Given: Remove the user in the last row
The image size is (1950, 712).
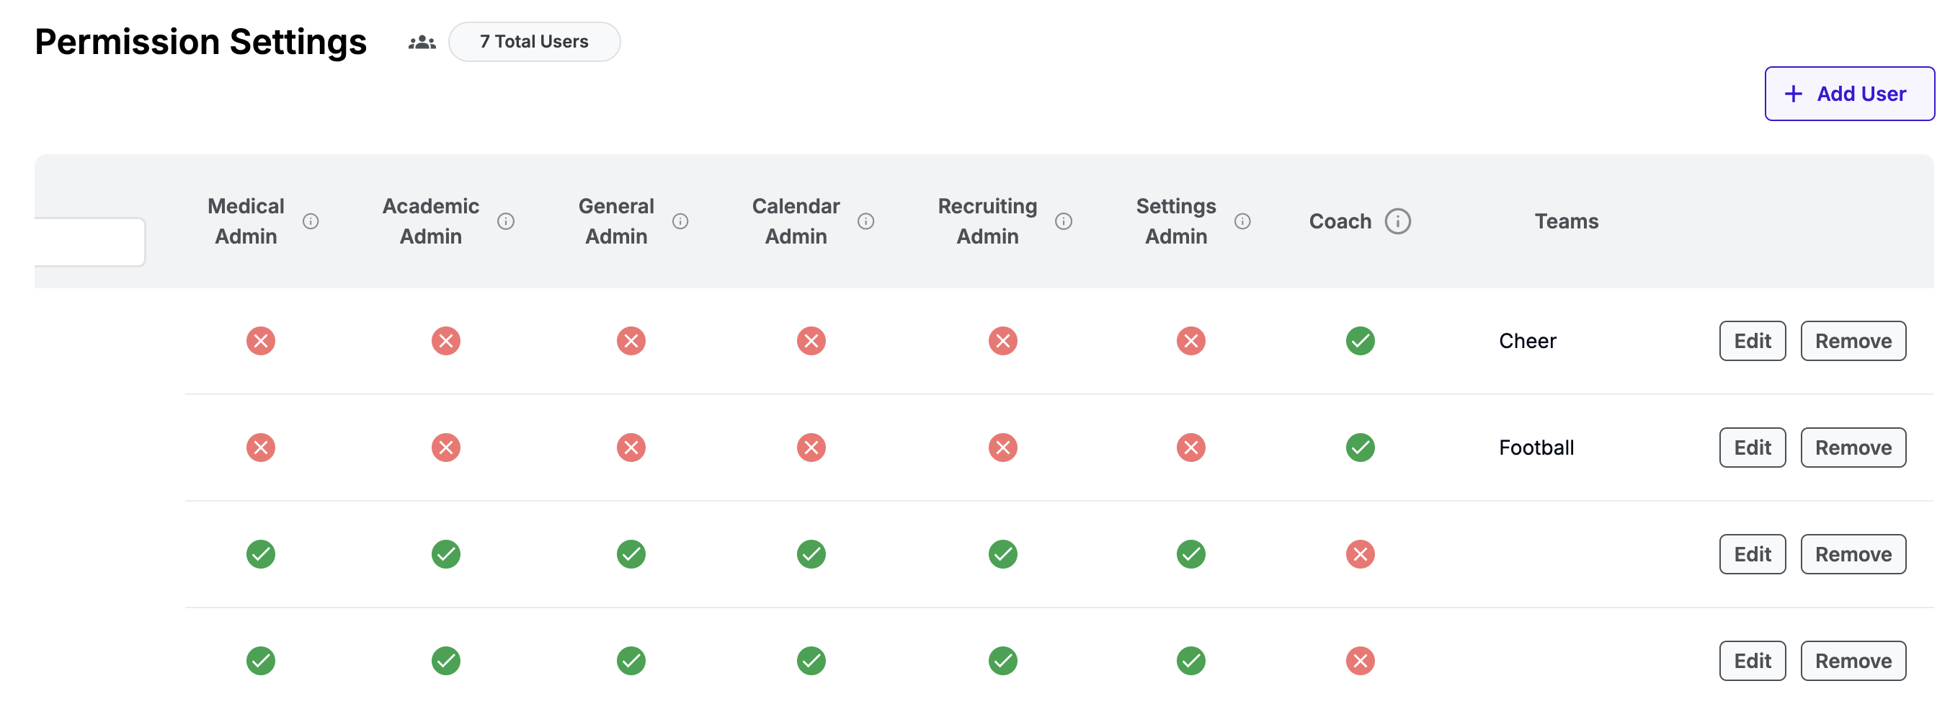Looking at the screenshot, I should tap(1851, 661).
